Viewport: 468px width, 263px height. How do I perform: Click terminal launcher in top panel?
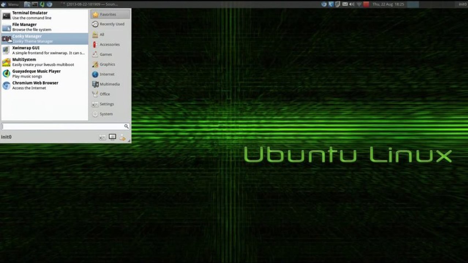coord(35,4)
